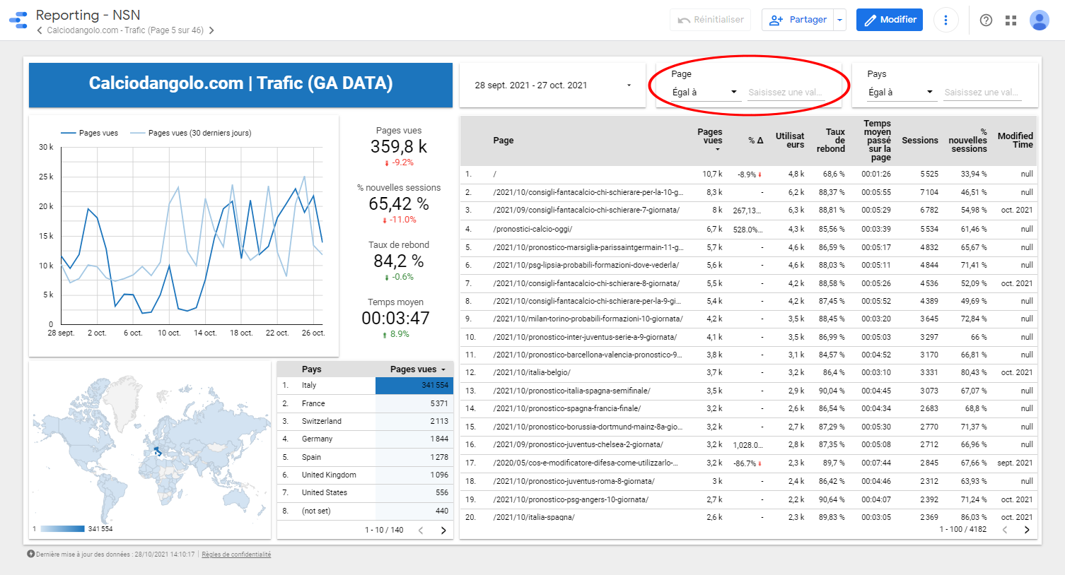
Task: Go to previous report page arrow
Action: click(40, 30)
